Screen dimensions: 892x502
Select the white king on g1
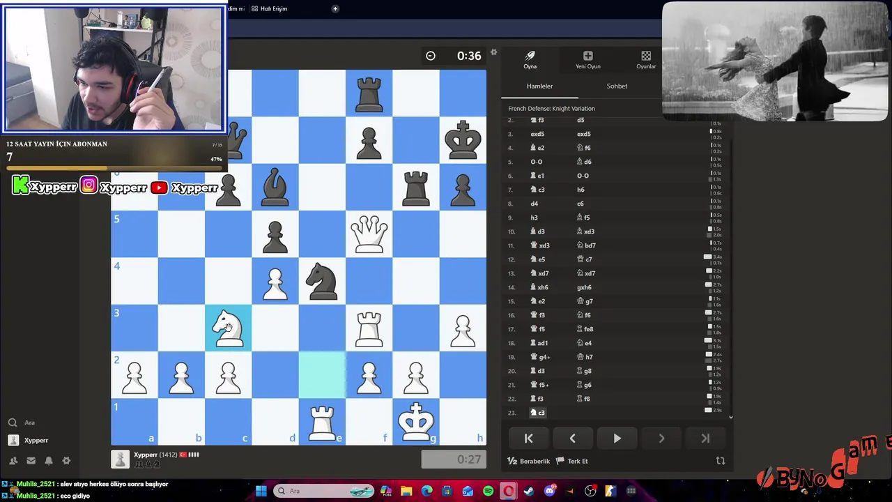click(416, 422)
